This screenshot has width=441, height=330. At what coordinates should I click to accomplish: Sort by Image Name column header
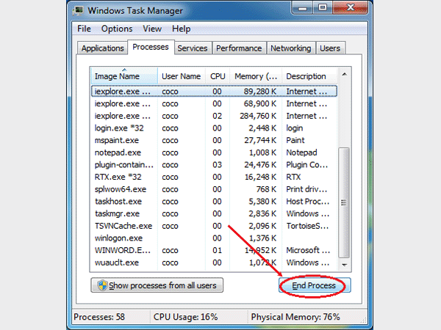pyautogui.click(x=124, y=76)
